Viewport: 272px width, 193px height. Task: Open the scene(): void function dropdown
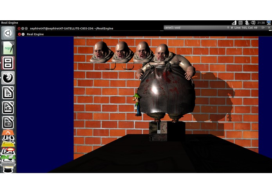pos(196,28)
